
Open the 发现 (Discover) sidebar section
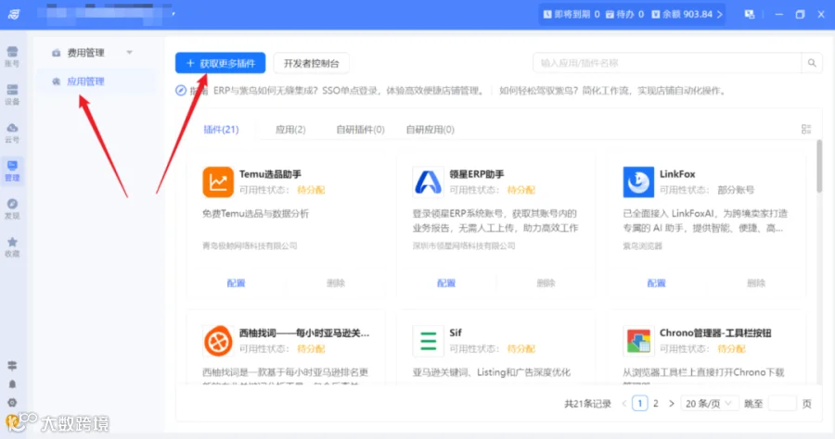coord(12,209)
